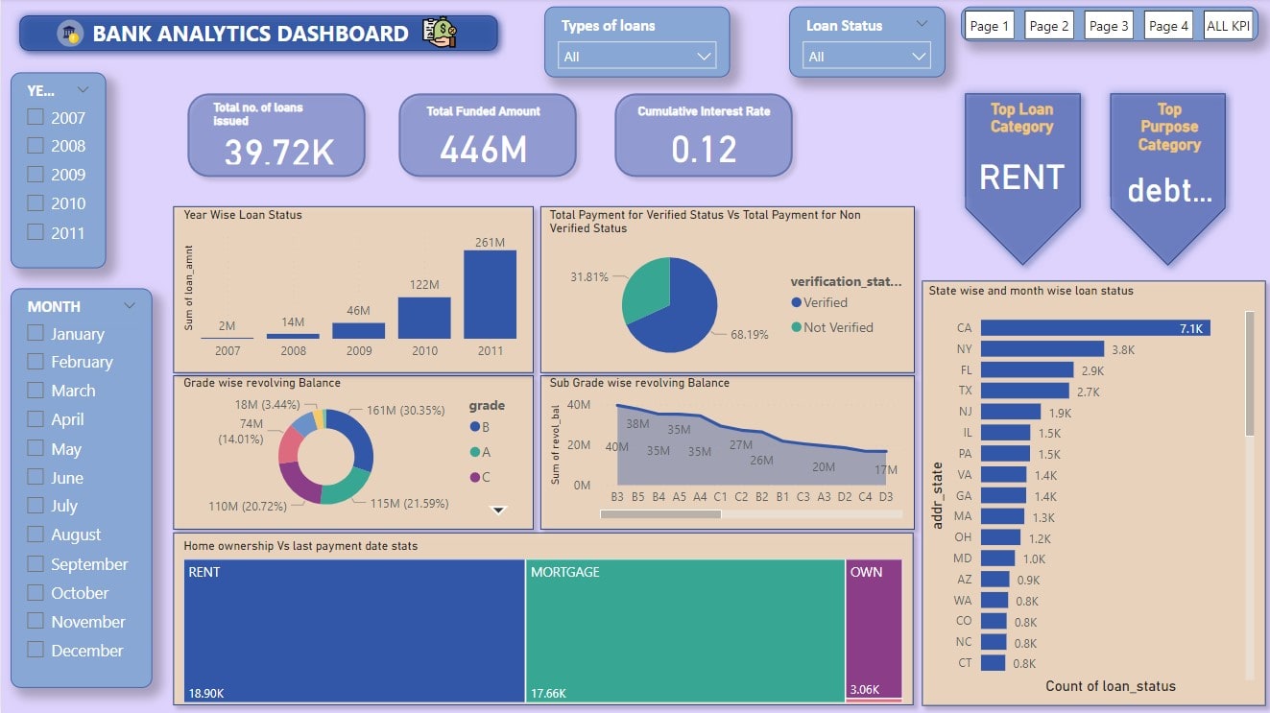
Task: Check the 2011 year checkbox
Action: click(36, 232)
